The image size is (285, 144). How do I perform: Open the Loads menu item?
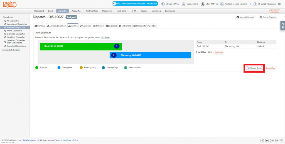[x=51, y=11]
